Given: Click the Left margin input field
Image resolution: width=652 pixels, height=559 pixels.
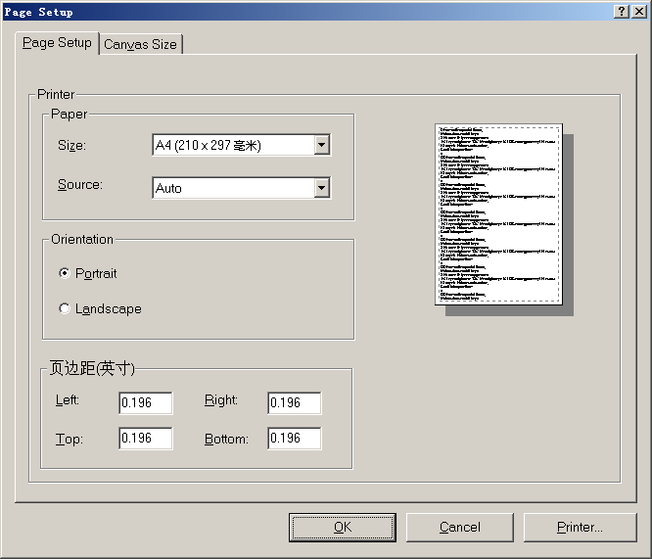Looking at the screenshot, I should click(x=145, y=403).
